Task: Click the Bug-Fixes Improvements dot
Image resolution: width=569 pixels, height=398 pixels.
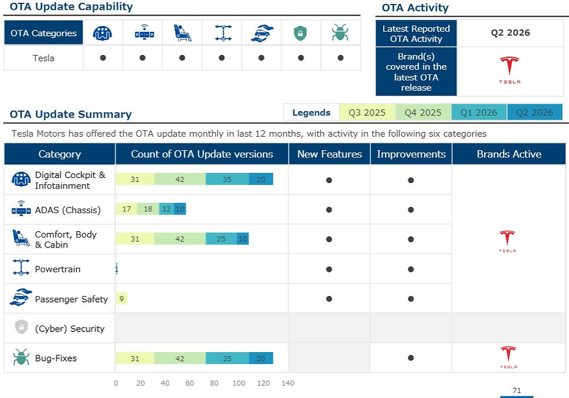Action: (x=411, y=358)
